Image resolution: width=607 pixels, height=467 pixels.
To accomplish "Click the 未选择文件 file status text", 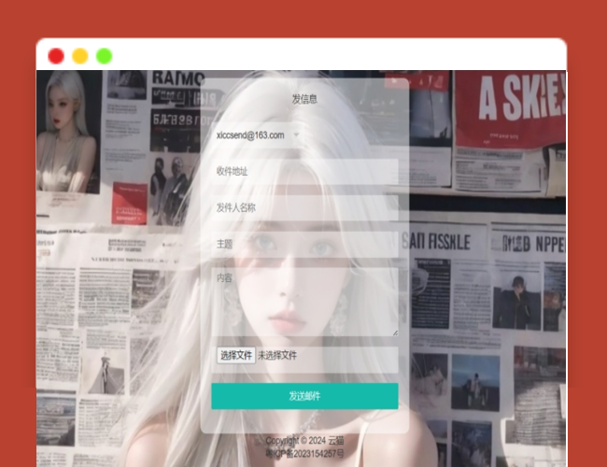I will click(277, 355).
